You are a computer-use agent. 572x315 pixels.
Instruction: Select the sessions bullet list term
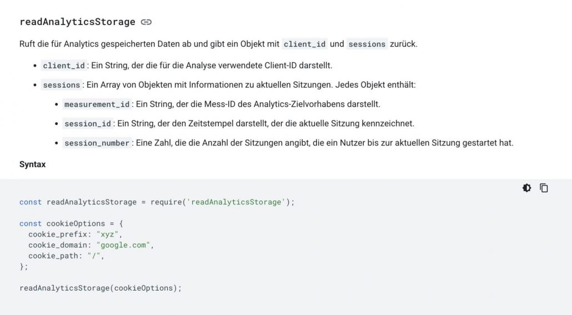pyautogui.click(x=62, y=85)
